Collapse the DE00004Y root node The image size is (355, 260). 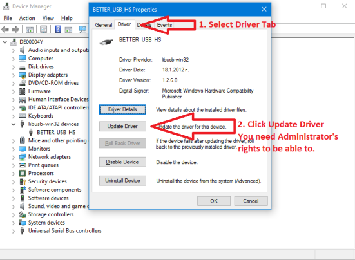pos(5,42)
